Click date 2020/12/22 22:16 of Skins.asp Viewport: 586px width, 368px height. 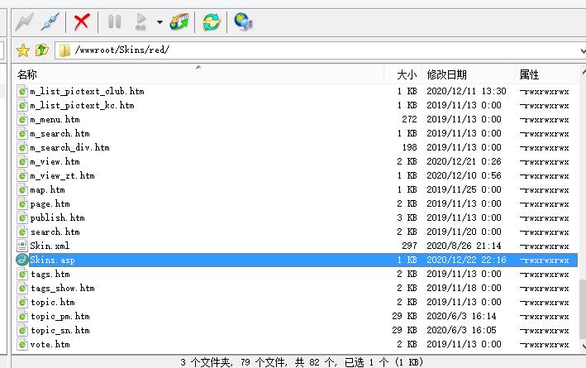[466, 260]
